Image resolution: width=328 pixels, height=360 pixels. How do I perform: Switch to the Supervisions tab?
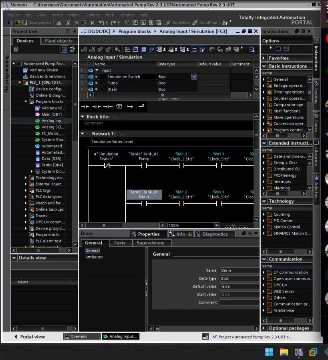point(150,243)
